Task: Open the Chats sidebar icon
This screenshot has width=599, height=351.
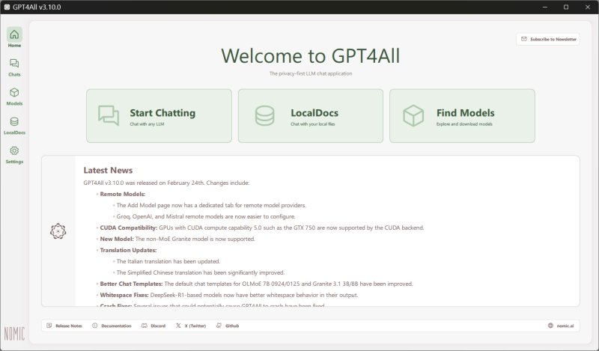Action: point(14,63)
